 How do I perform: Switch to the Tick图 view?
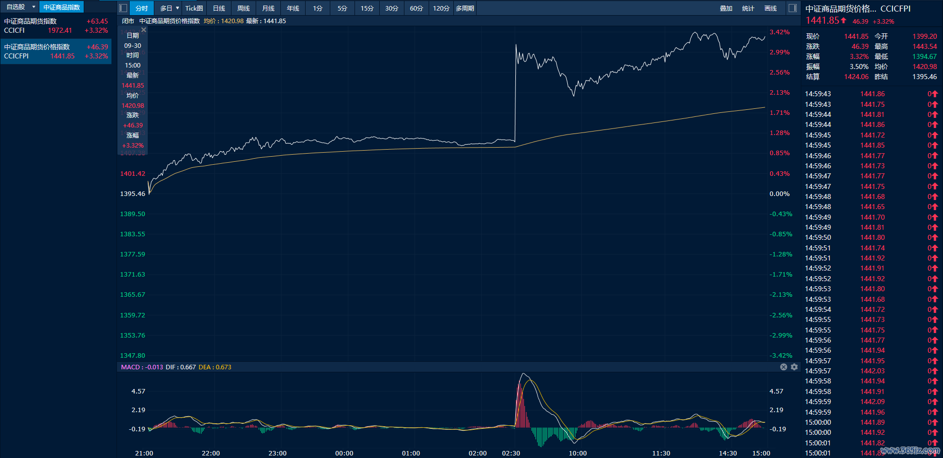194,8
